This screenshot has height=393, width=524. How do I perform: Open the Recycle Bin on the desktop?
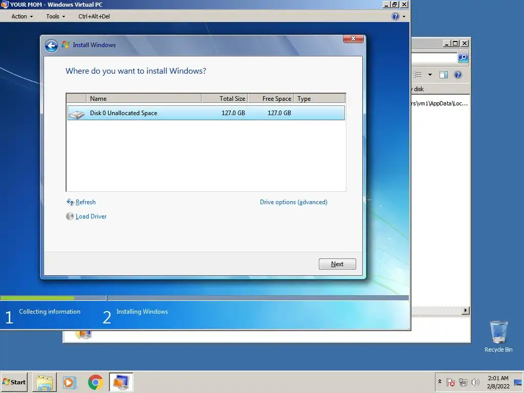click(x=498, y=336)
